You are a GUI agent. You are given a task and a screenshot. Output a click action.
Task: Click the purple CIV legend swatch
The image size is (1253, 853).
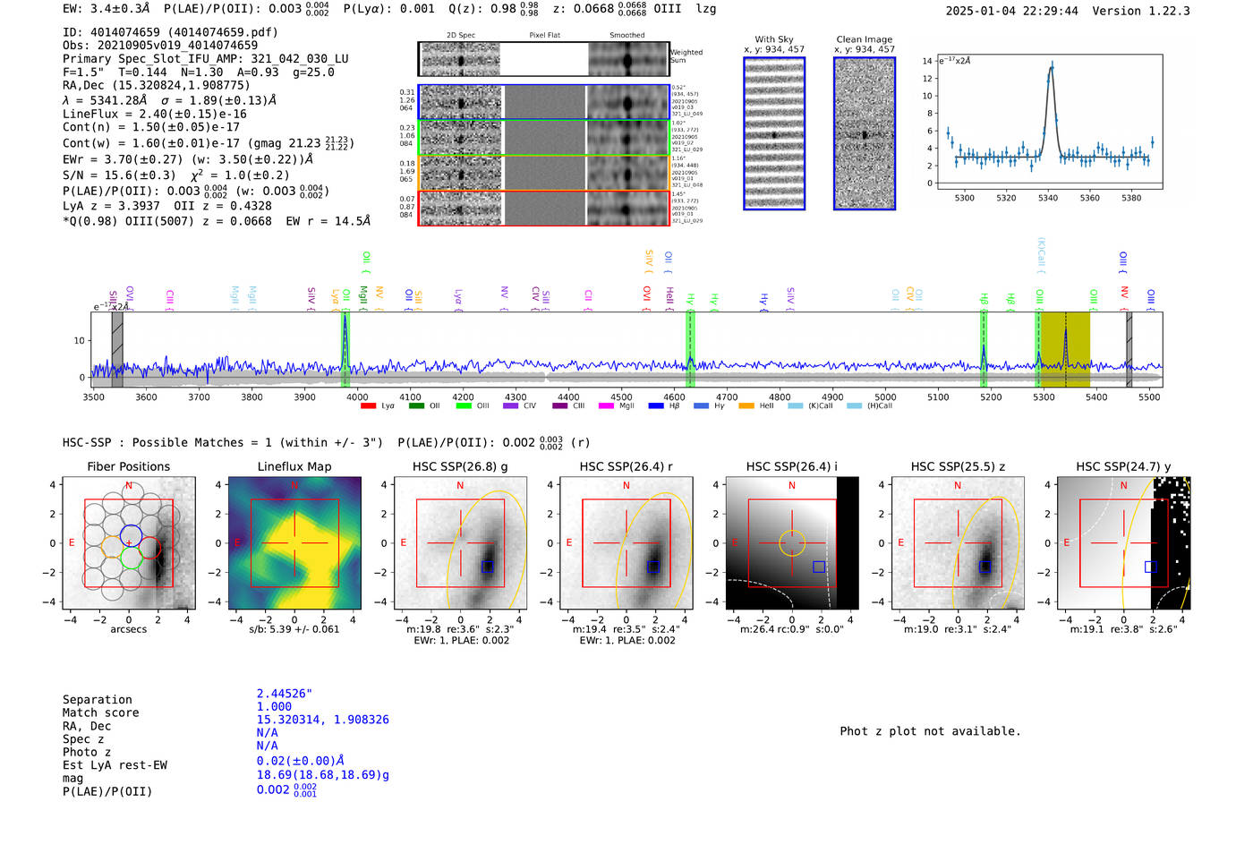click(x=511, y=406)
